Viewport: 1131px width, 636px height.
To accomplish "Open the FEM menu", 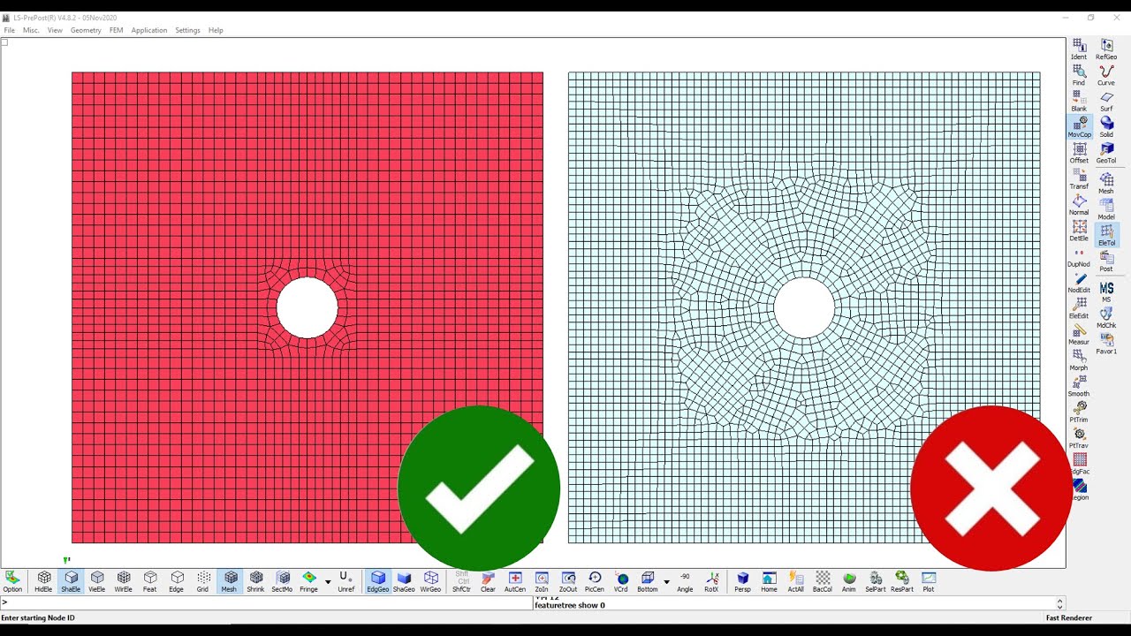I will pyautogui.click(x=116, y=30).
